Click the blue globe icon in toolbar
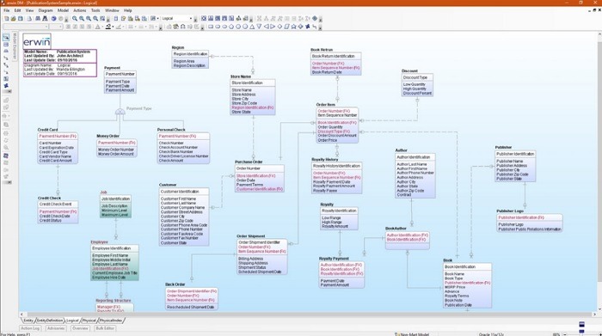Screen dimensions: 602x336 coord(53,18)
